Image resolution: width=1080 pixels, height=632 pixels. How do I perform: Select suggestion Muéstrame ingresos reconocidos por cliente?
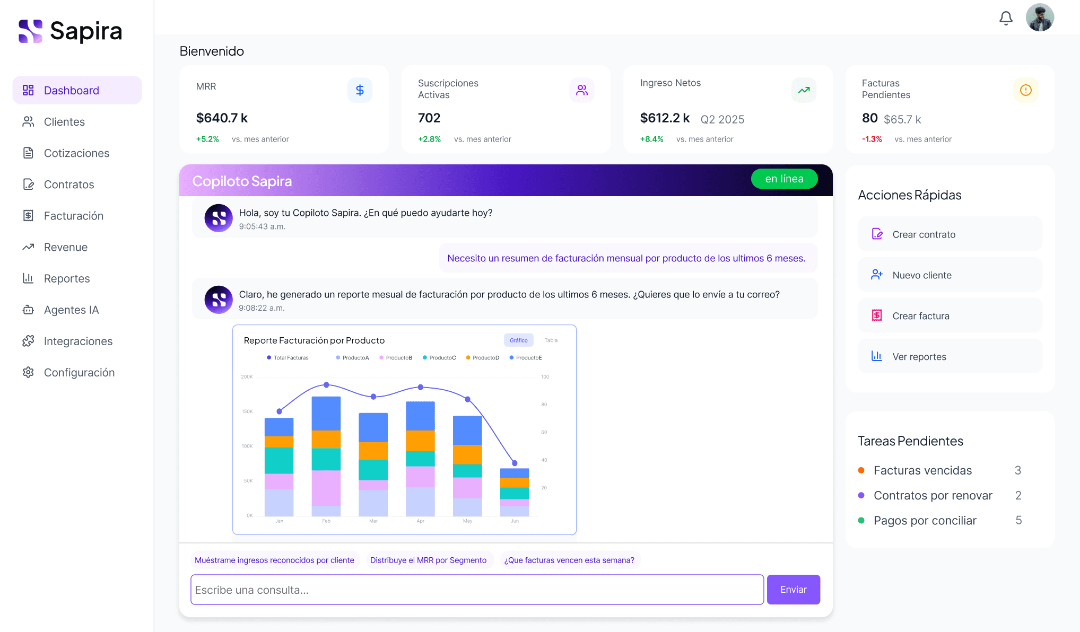(x=274, y=560)
